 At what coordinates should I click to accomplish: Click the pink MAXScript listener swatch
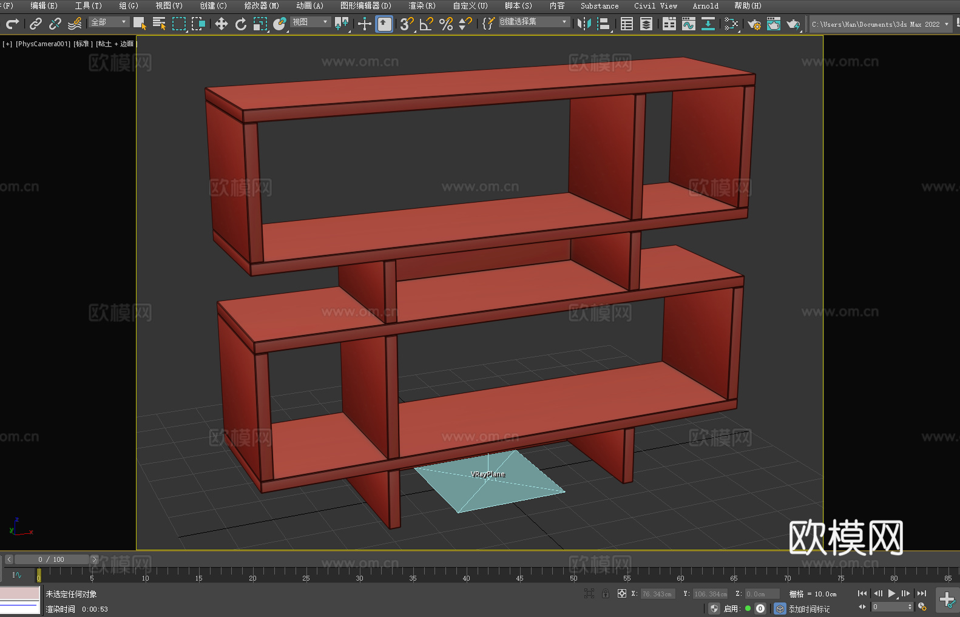pyautogui.click(x=19, y=593)
